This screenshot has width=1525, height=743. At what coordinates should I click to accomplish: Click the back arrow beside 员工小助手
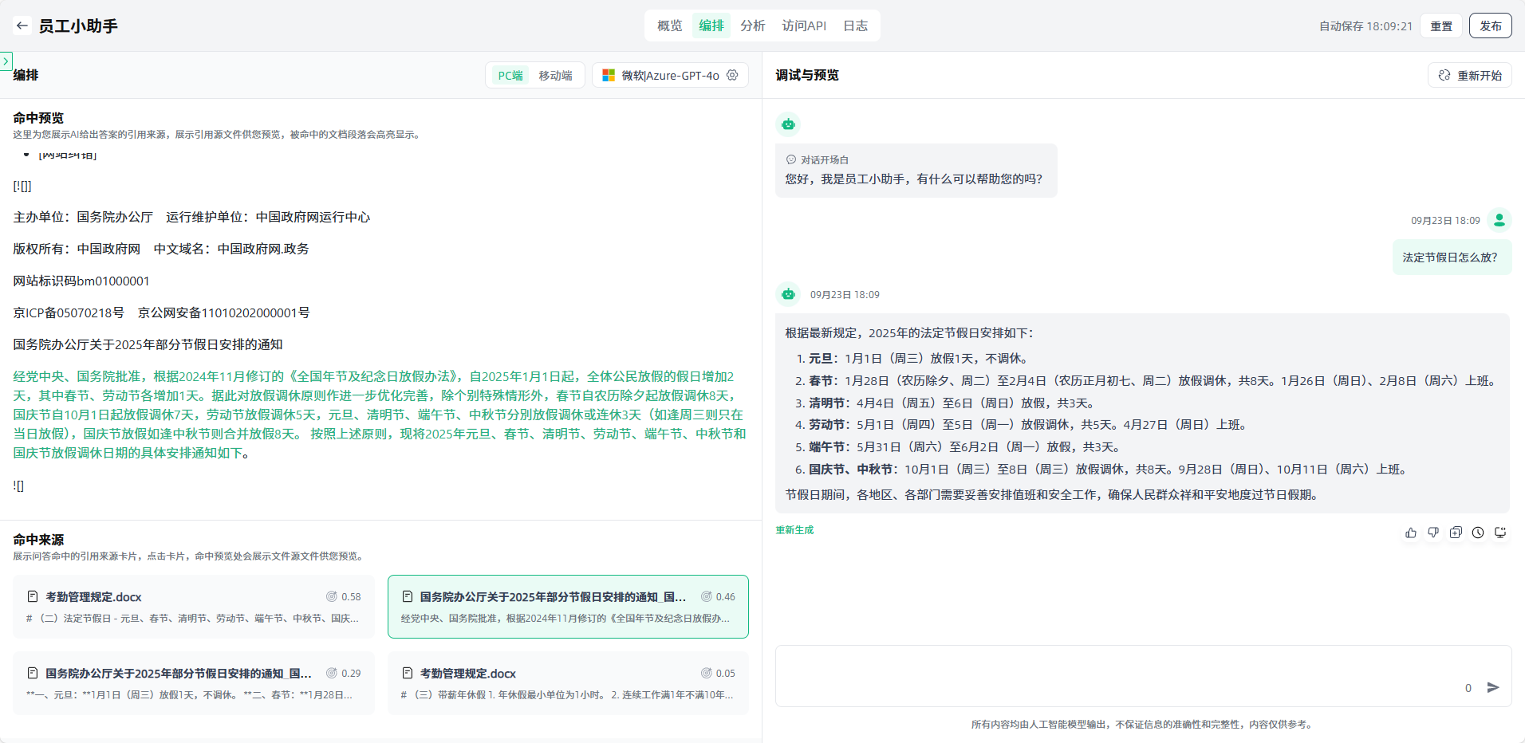pyautogui.click(x=22, y=26)
